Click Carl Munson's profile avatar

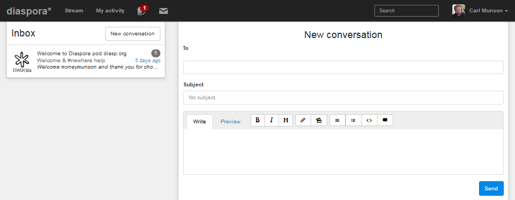click(x=459, y=11)
